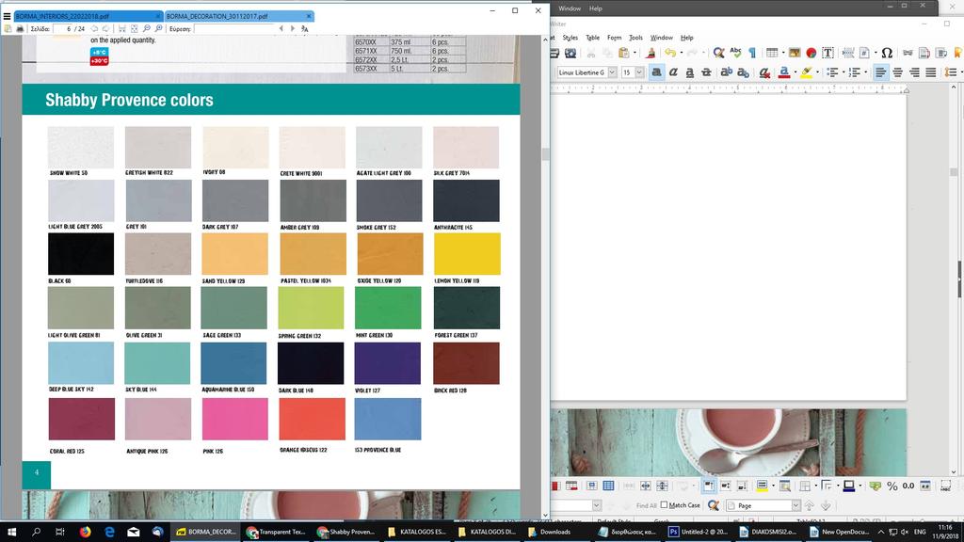This screenshot has width=964, height=542.
Task: Click the Lemon Yellow 119 swatch
Action: click(467, 254)
